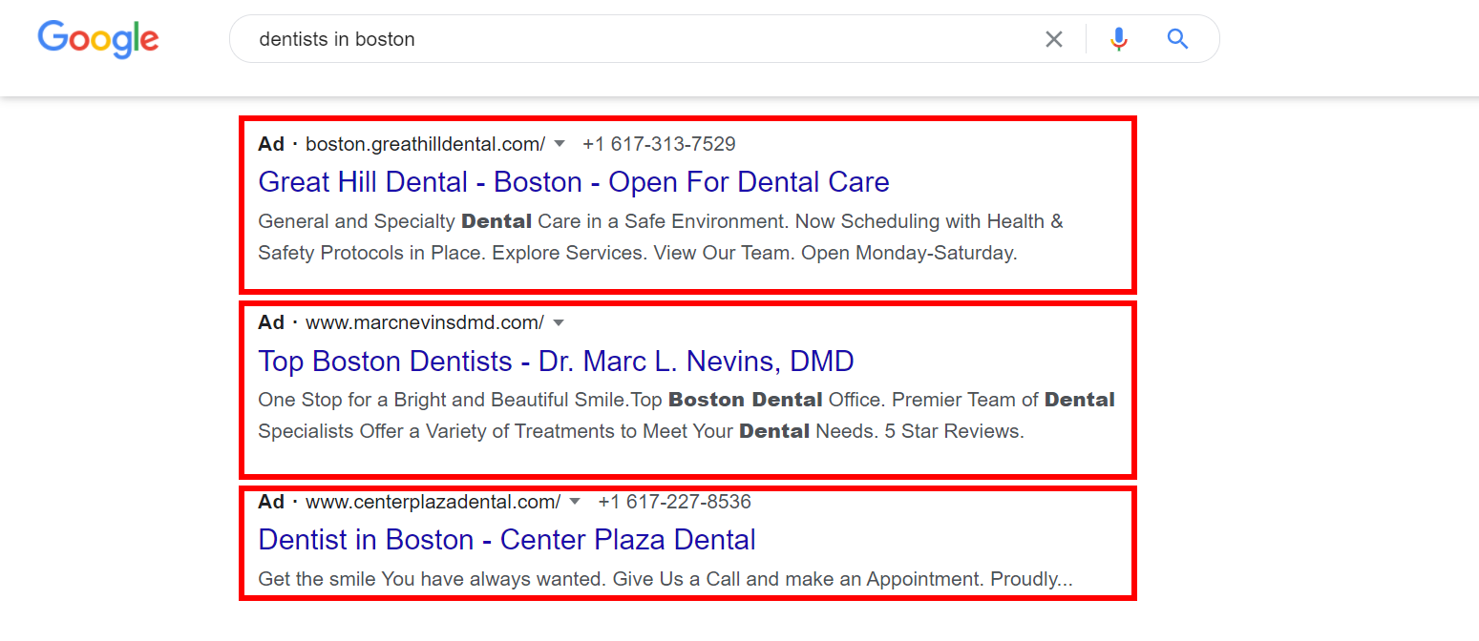Open the 'Great Hill Dental - Boston' ad link
The width and height of the screenshot is (1479, 641).
pos(574,182)
